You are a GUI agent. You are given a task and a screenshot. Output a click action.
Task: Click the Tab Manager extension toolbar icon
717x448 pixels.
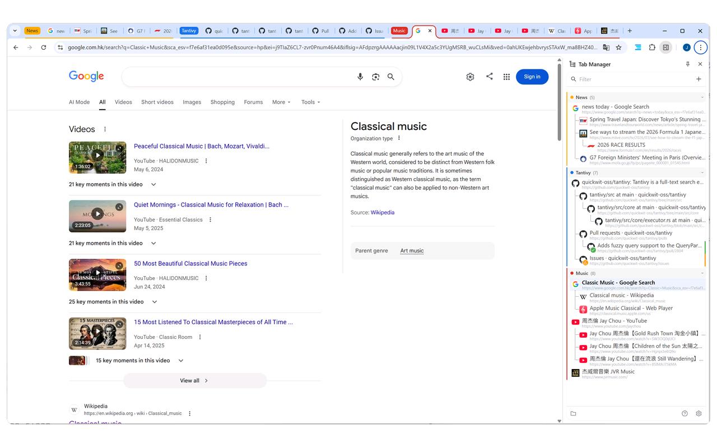click(x=638, y=48)
